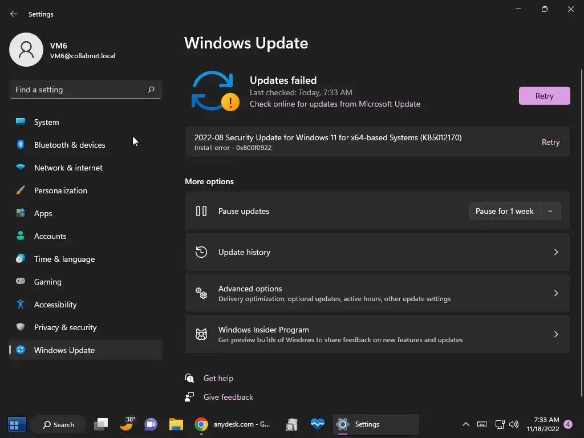This screenshot has width=584, height=438.
Task: Open notification center badge showing 4
Action: [x=568, y=424]
